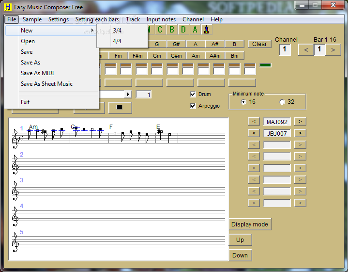The image size is (348, 272).
Task: Insert the Am chord
Action: click(196, 56)
